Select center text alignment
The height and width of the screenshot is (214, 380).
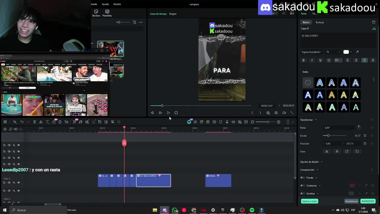365,60
